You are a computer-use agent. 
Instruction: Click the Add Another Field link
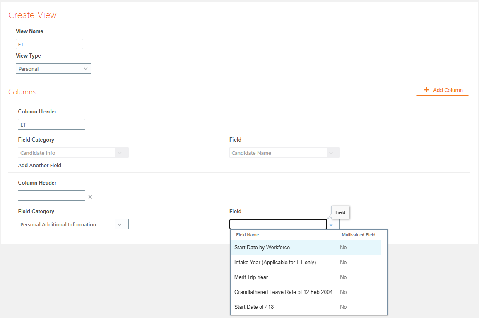click(40, 165)
